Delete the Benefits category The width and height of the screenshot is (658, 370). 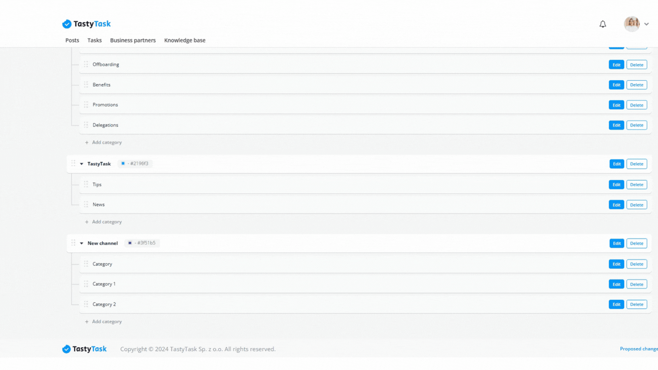[637, 85]
